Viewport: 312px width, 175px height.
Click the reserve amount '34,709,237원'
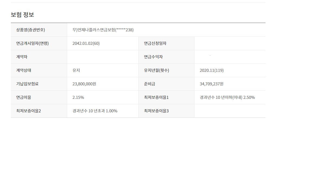(x=212, y=84)
